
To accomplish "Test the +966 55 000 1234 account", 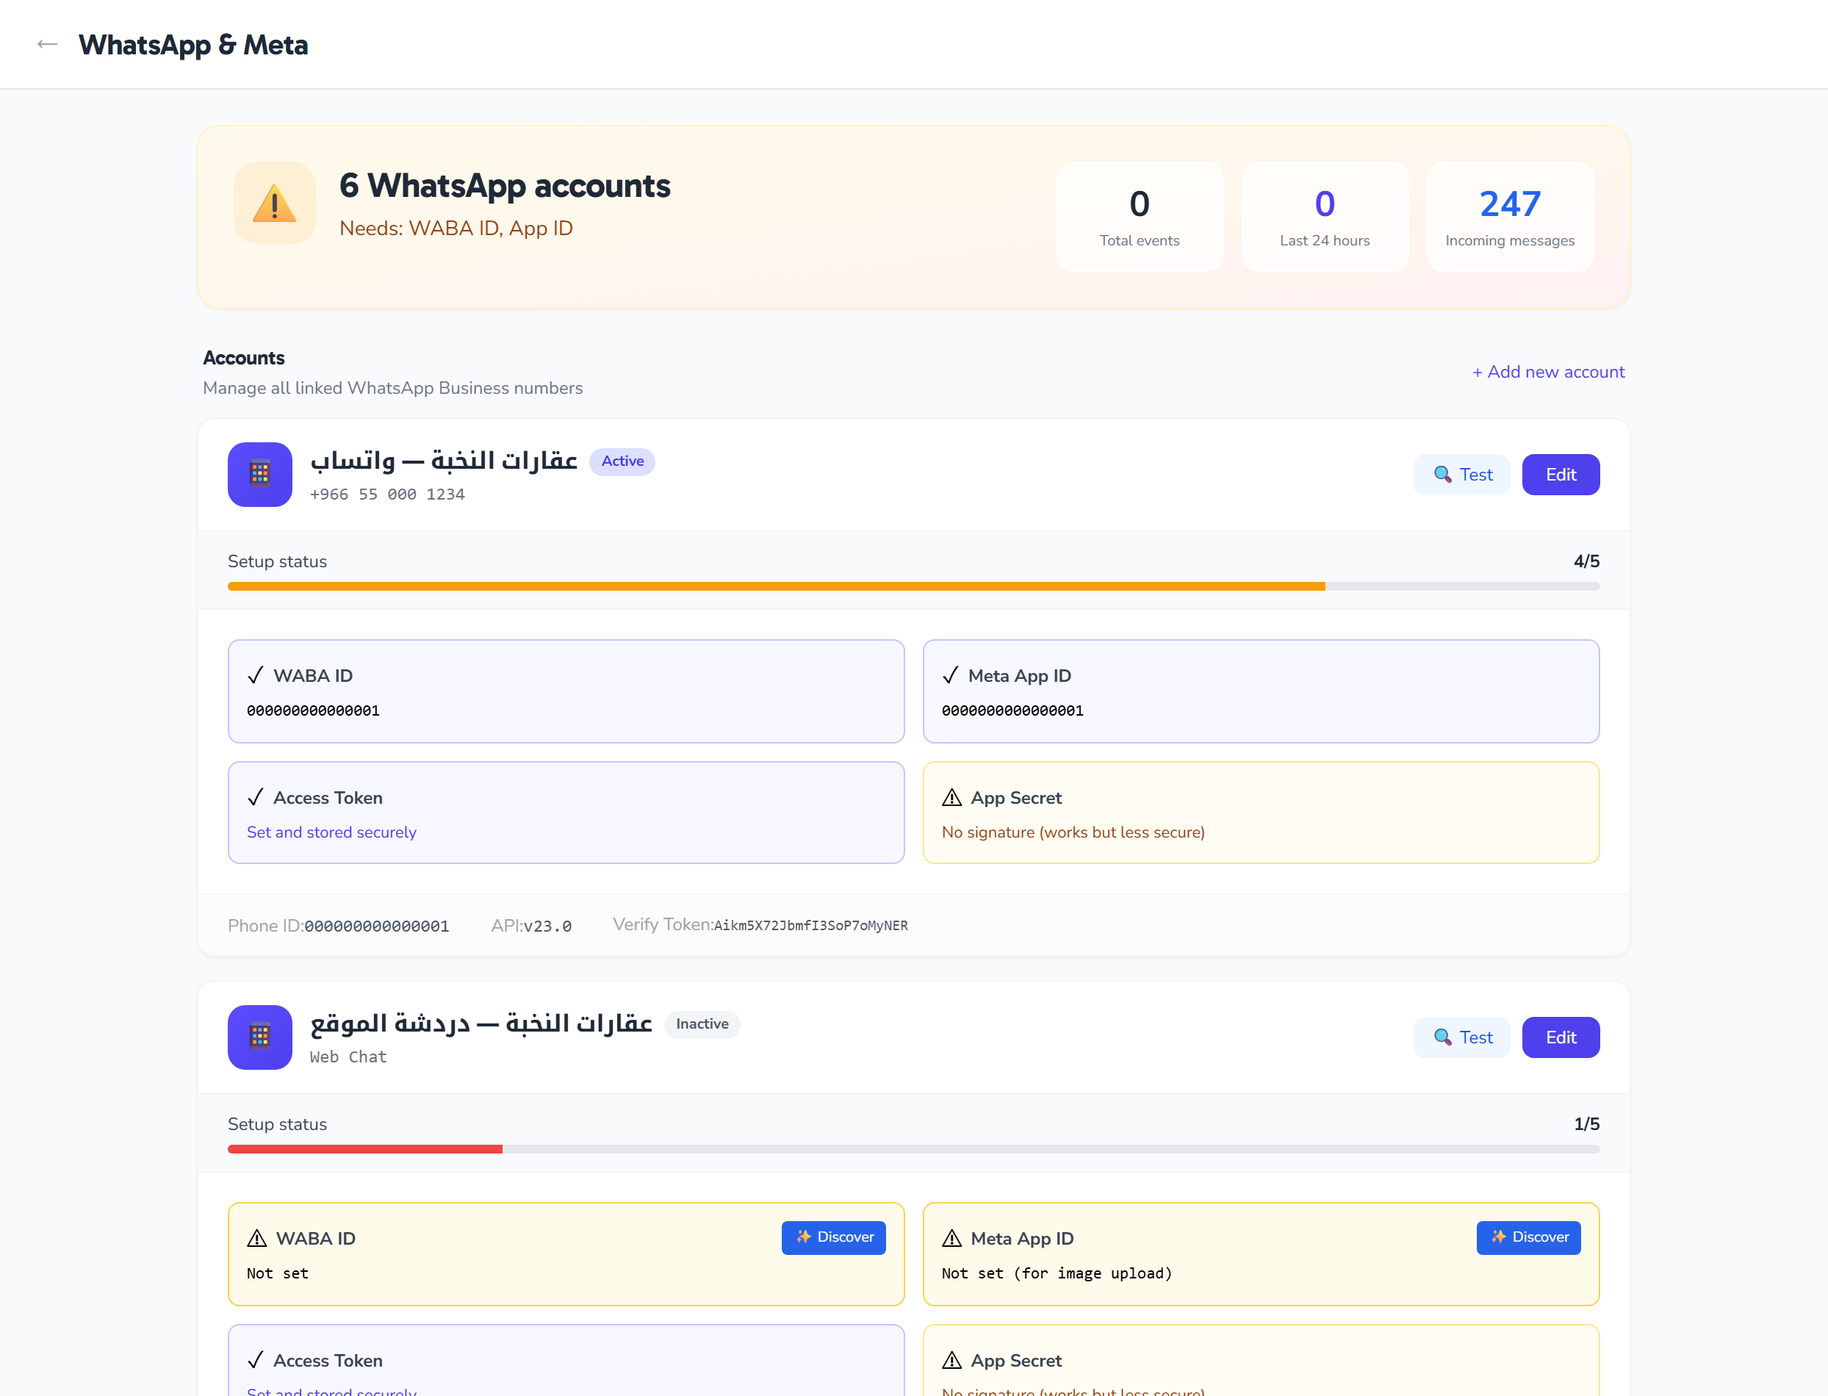I will tap(1461, 475).
